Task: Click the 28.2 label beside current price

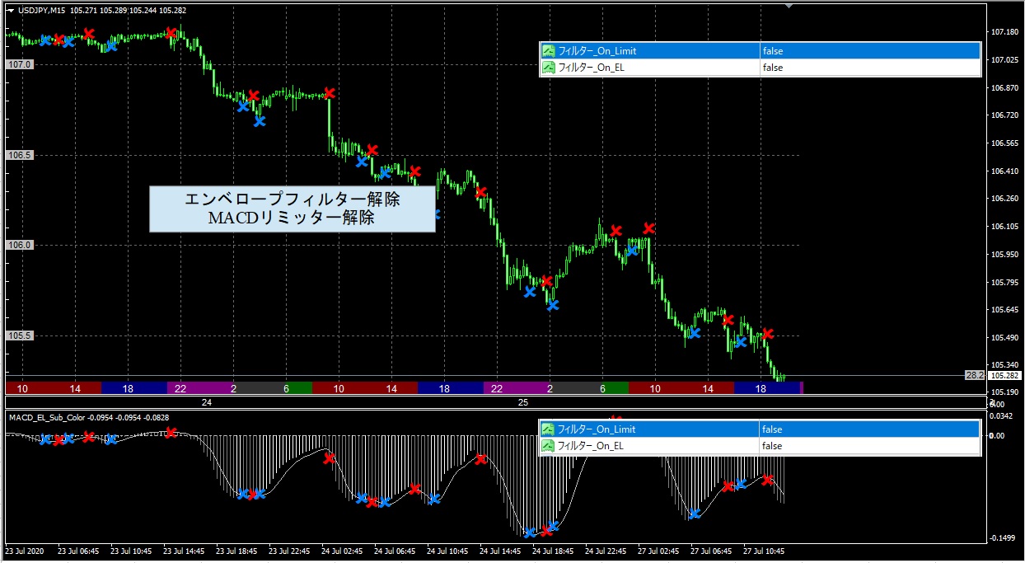Action: click(x=975, y=375)
